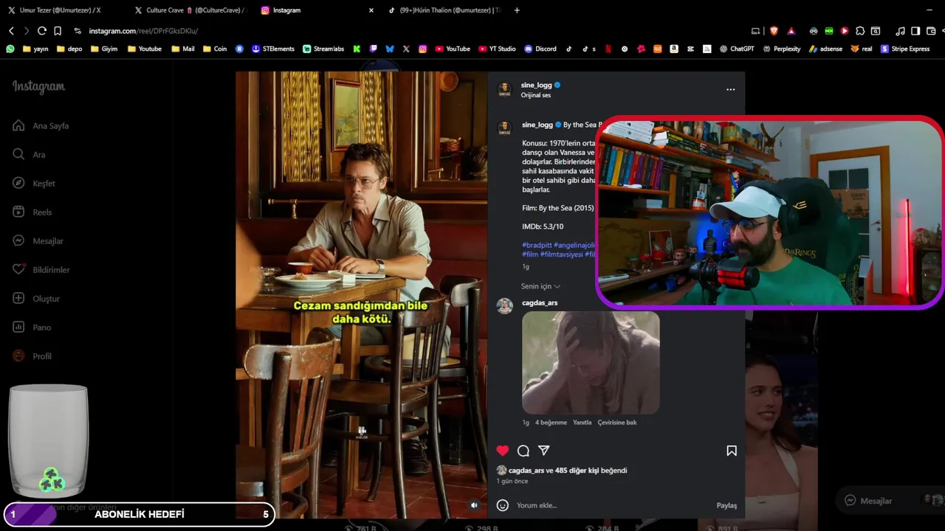Open the browser extensions puzzle icon

(860, 31)
